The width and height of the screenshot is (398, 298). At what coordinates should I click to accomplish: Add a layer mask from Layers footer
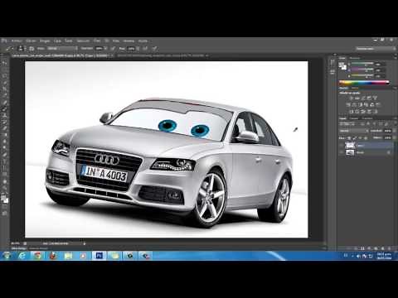(x=362, y=248)
